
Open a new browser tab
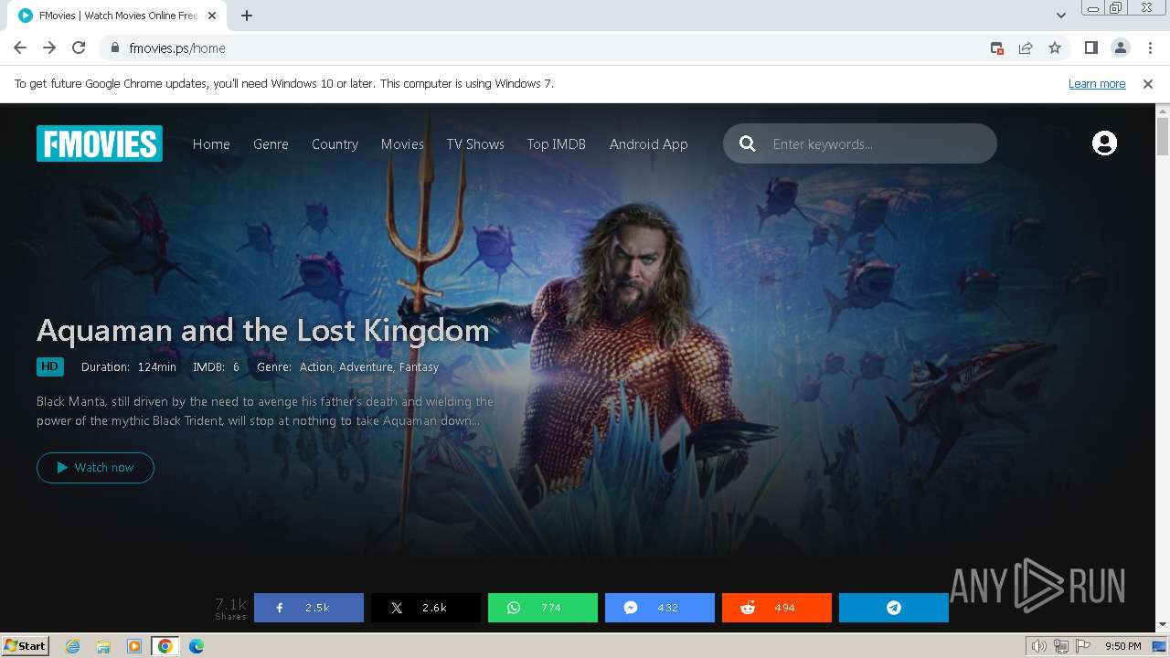point(247,16)
